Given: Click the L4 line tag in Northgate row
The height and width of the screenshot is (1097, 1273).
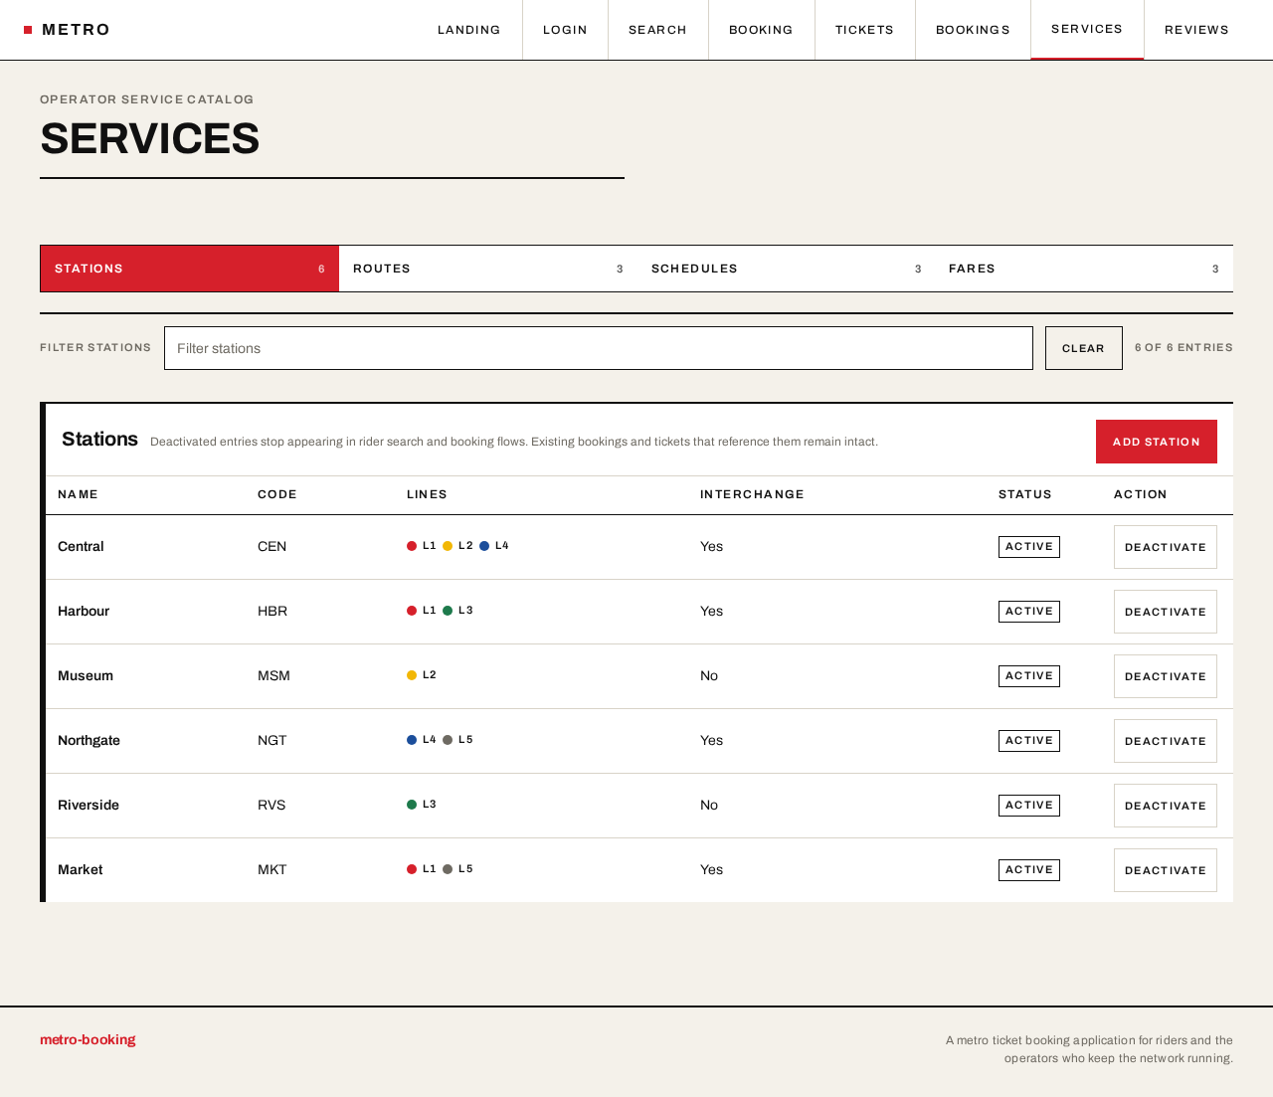Looking at the screenshot, I should [422, 740].
